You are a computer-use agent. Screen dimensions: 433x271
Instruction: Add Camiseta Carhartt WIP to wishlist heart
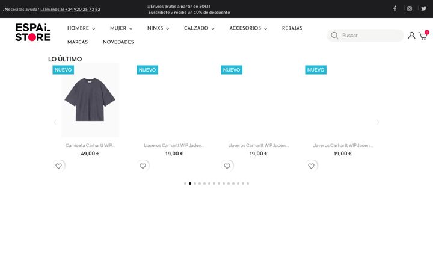[58, 166]
